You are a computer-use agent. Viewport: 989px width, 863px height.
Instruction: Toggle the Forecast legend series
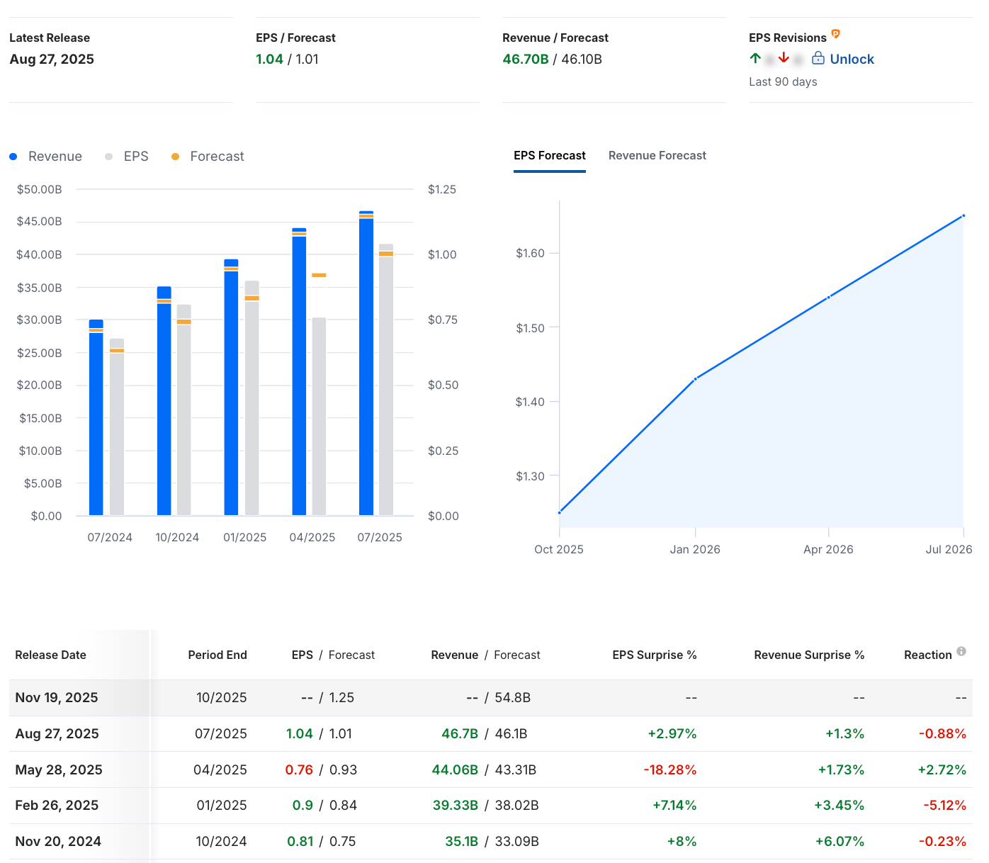tap(208, 157)
